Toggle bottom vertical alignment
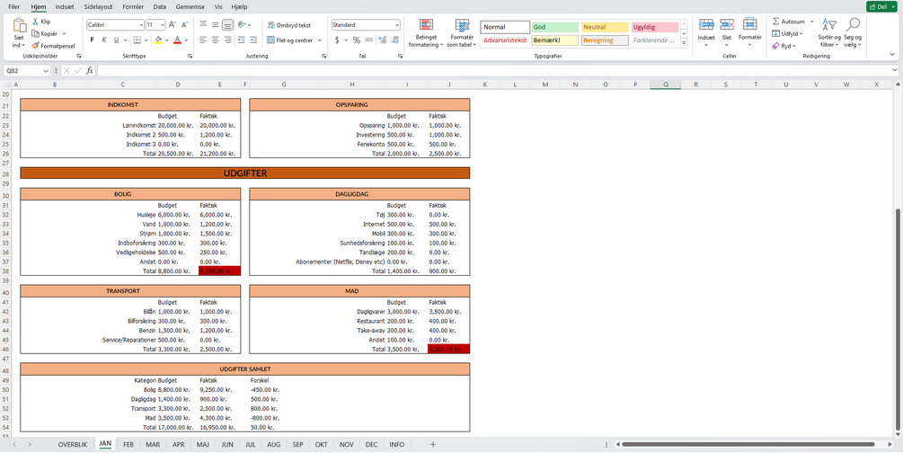 pos(227,25)
